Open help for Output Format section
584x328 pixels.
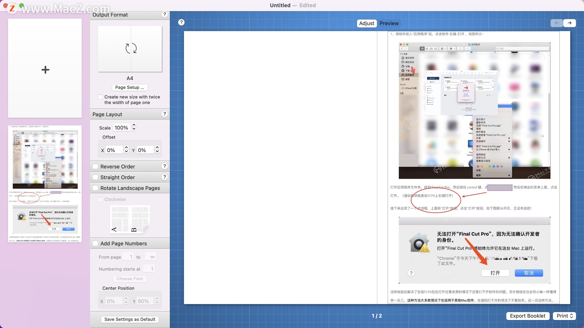click(x=165, y=15)
